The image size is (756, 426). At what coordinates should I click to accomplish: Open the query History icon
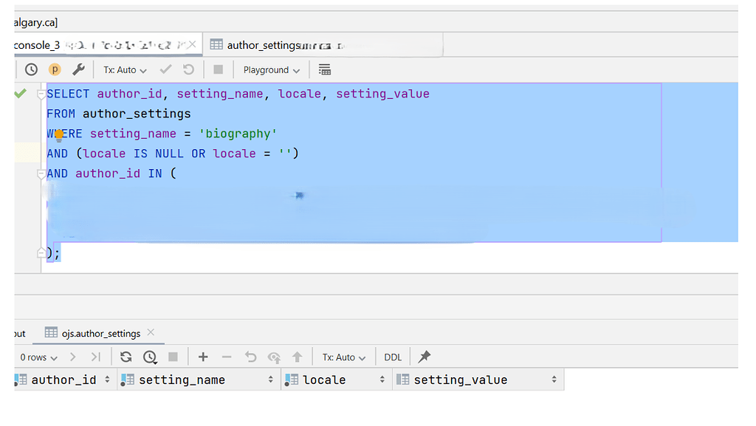point(31,69)
